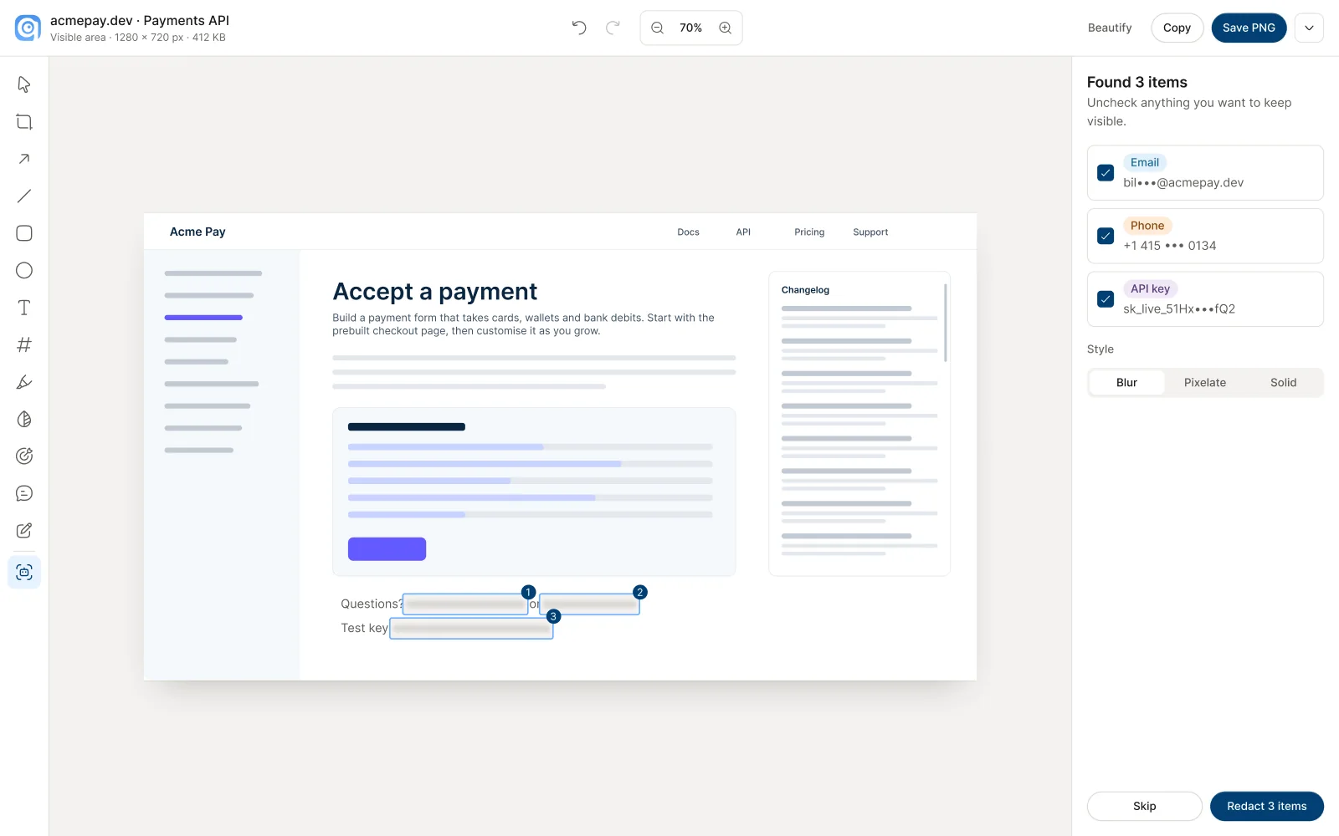
Task: Click the Save PNG button
Action: click(1249, 28)
